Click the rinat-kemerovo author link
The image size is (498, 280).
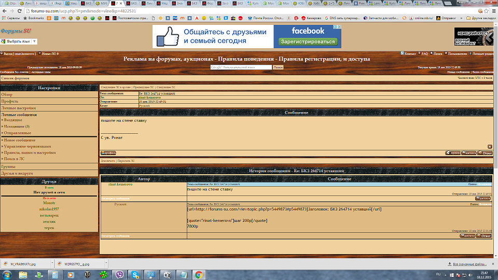click(120, 185)
